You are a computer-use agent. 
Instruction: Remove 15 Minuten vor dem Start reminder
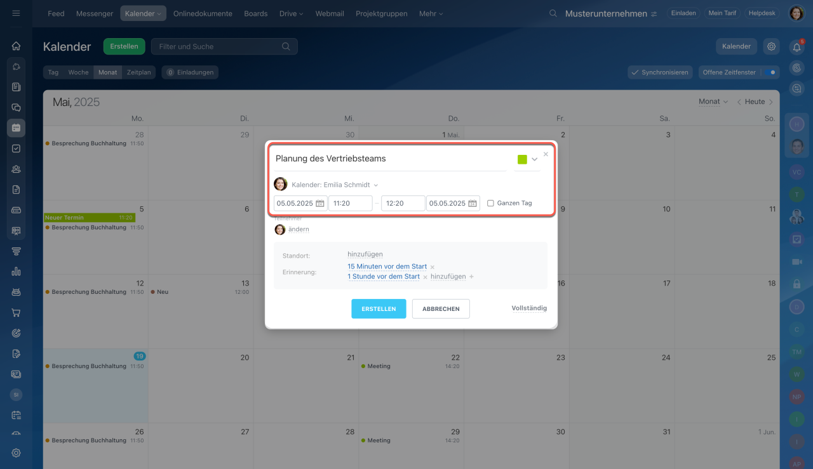coord(433,267)
